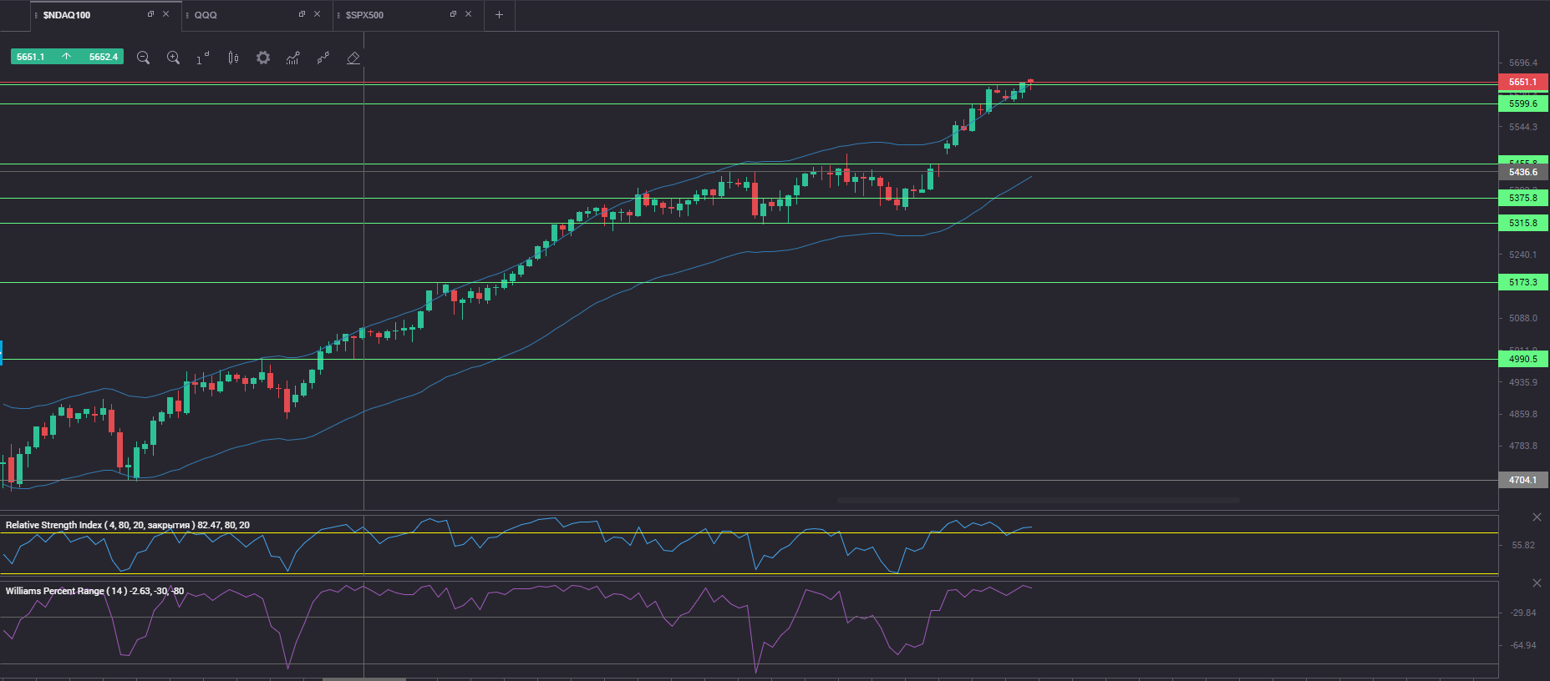Image resolution: width=1550 pixels, height=681 pixels.
Task: Close the $SPX500 tab
Action: coord(468,14)
